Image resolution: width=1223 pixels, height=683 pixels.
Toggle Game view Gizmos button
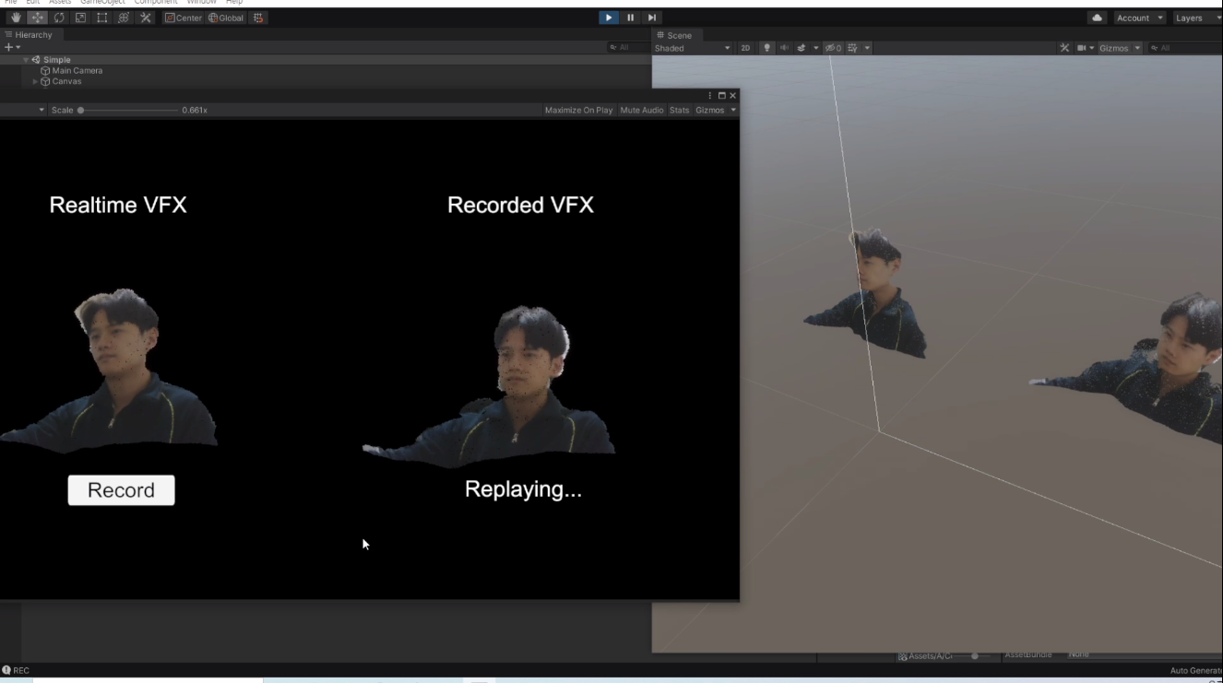point(709,110)
